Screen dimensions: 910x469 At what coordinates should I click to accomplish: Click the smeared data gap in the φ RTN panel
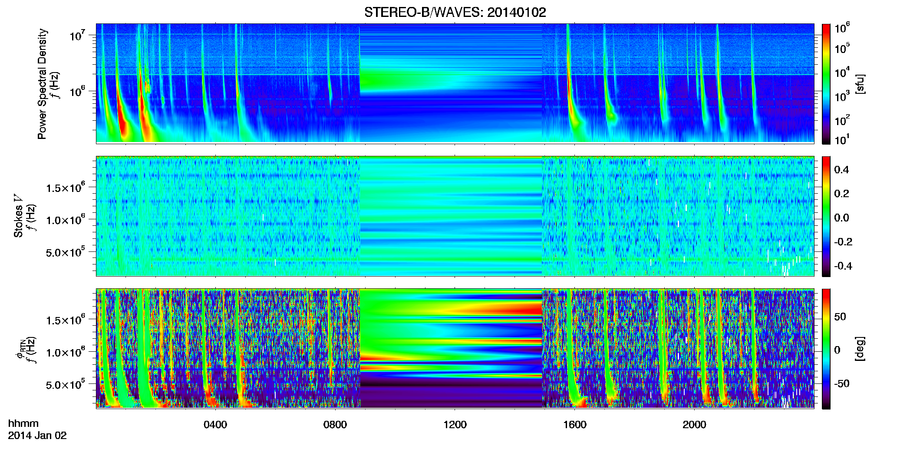(x=451, y=348)
